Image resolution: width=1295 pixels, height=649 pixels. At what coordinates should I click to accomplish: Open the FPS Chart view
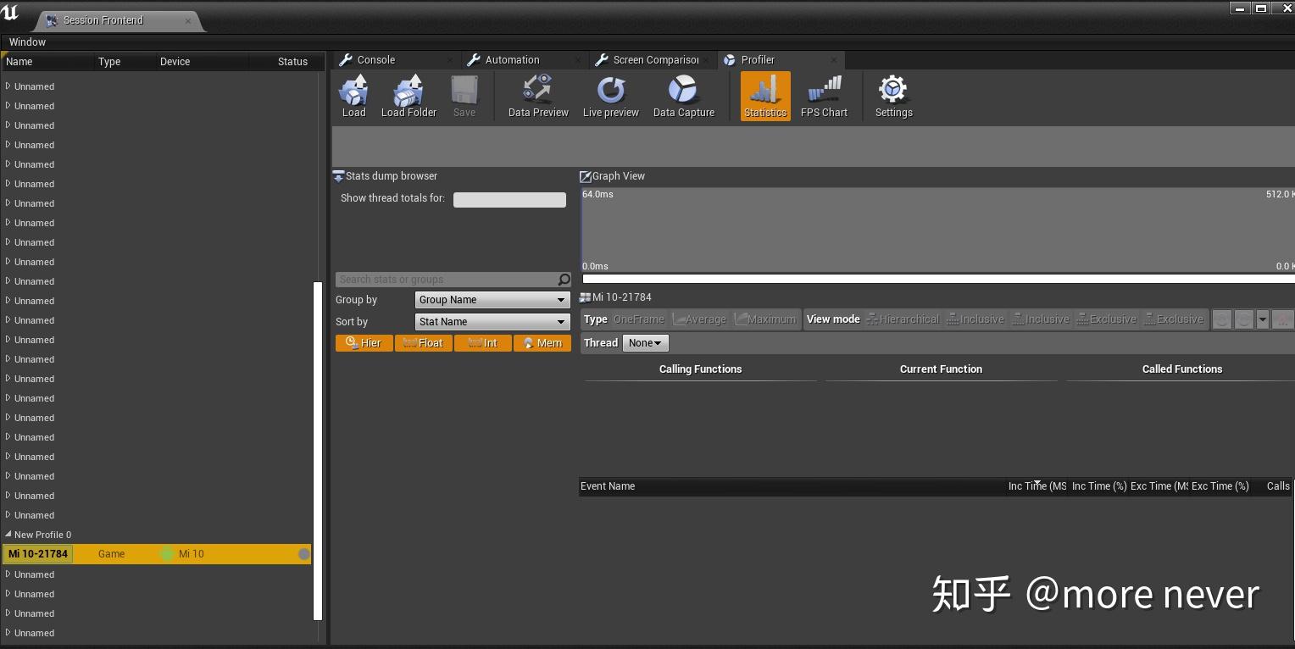pos(823,95)
